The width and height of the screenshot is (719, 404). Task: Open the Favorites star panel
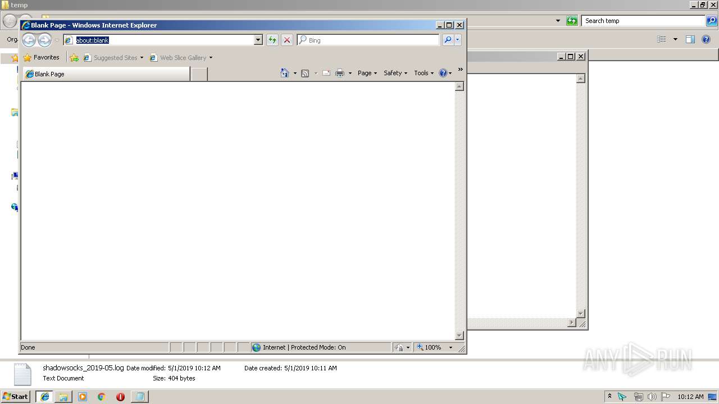pos(41,57)
